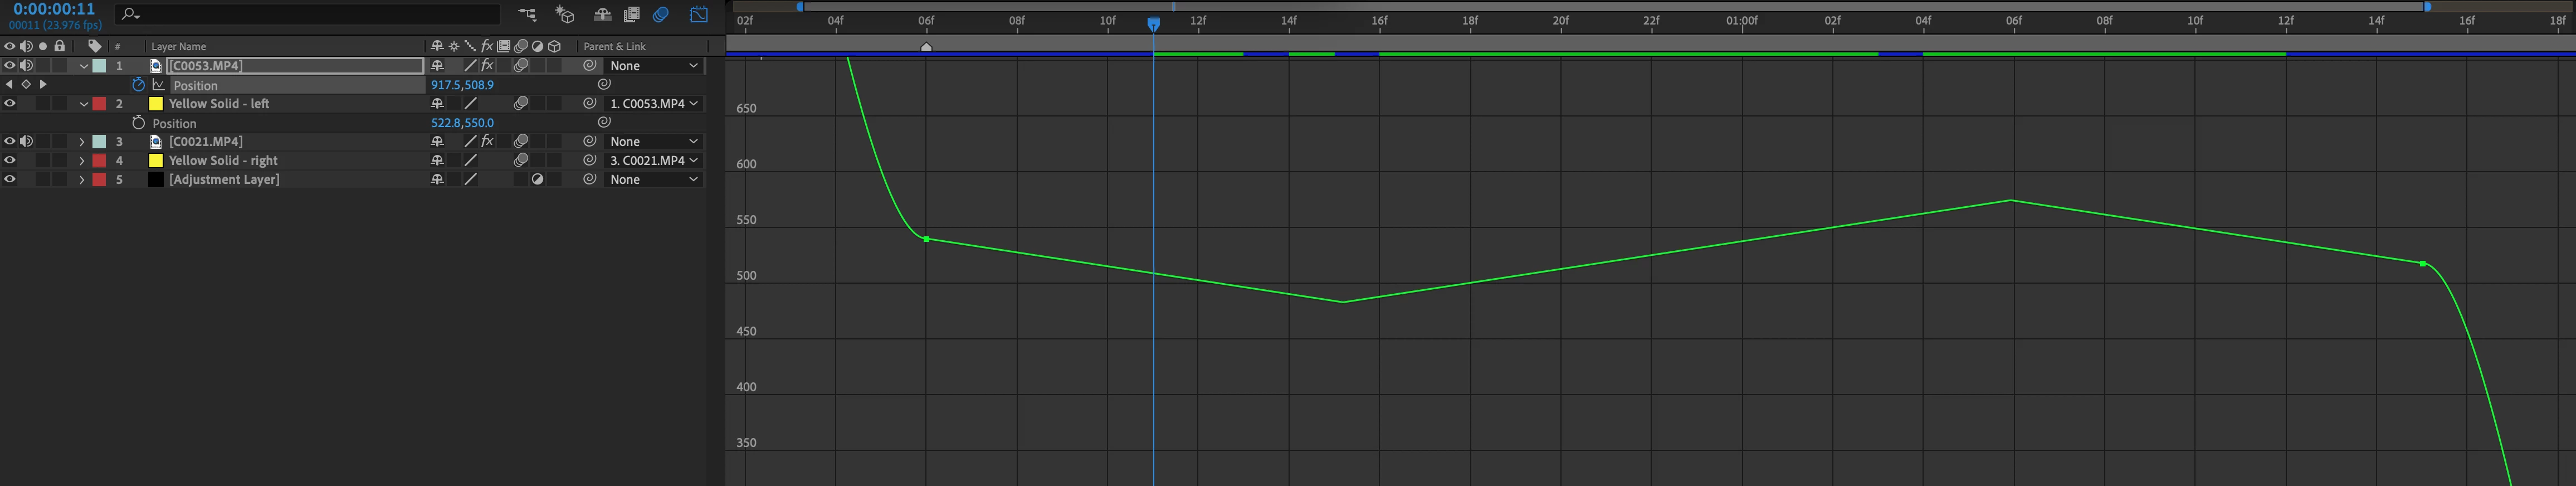This screenshot has height=486, width=2576.
Task: Go to previous keyframe arrow
Action: (10, 85)
